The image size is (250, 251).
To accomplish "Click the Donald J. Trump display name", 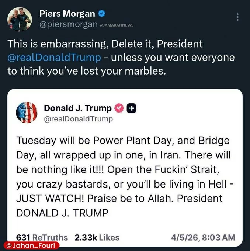I will tap(77, 108).
